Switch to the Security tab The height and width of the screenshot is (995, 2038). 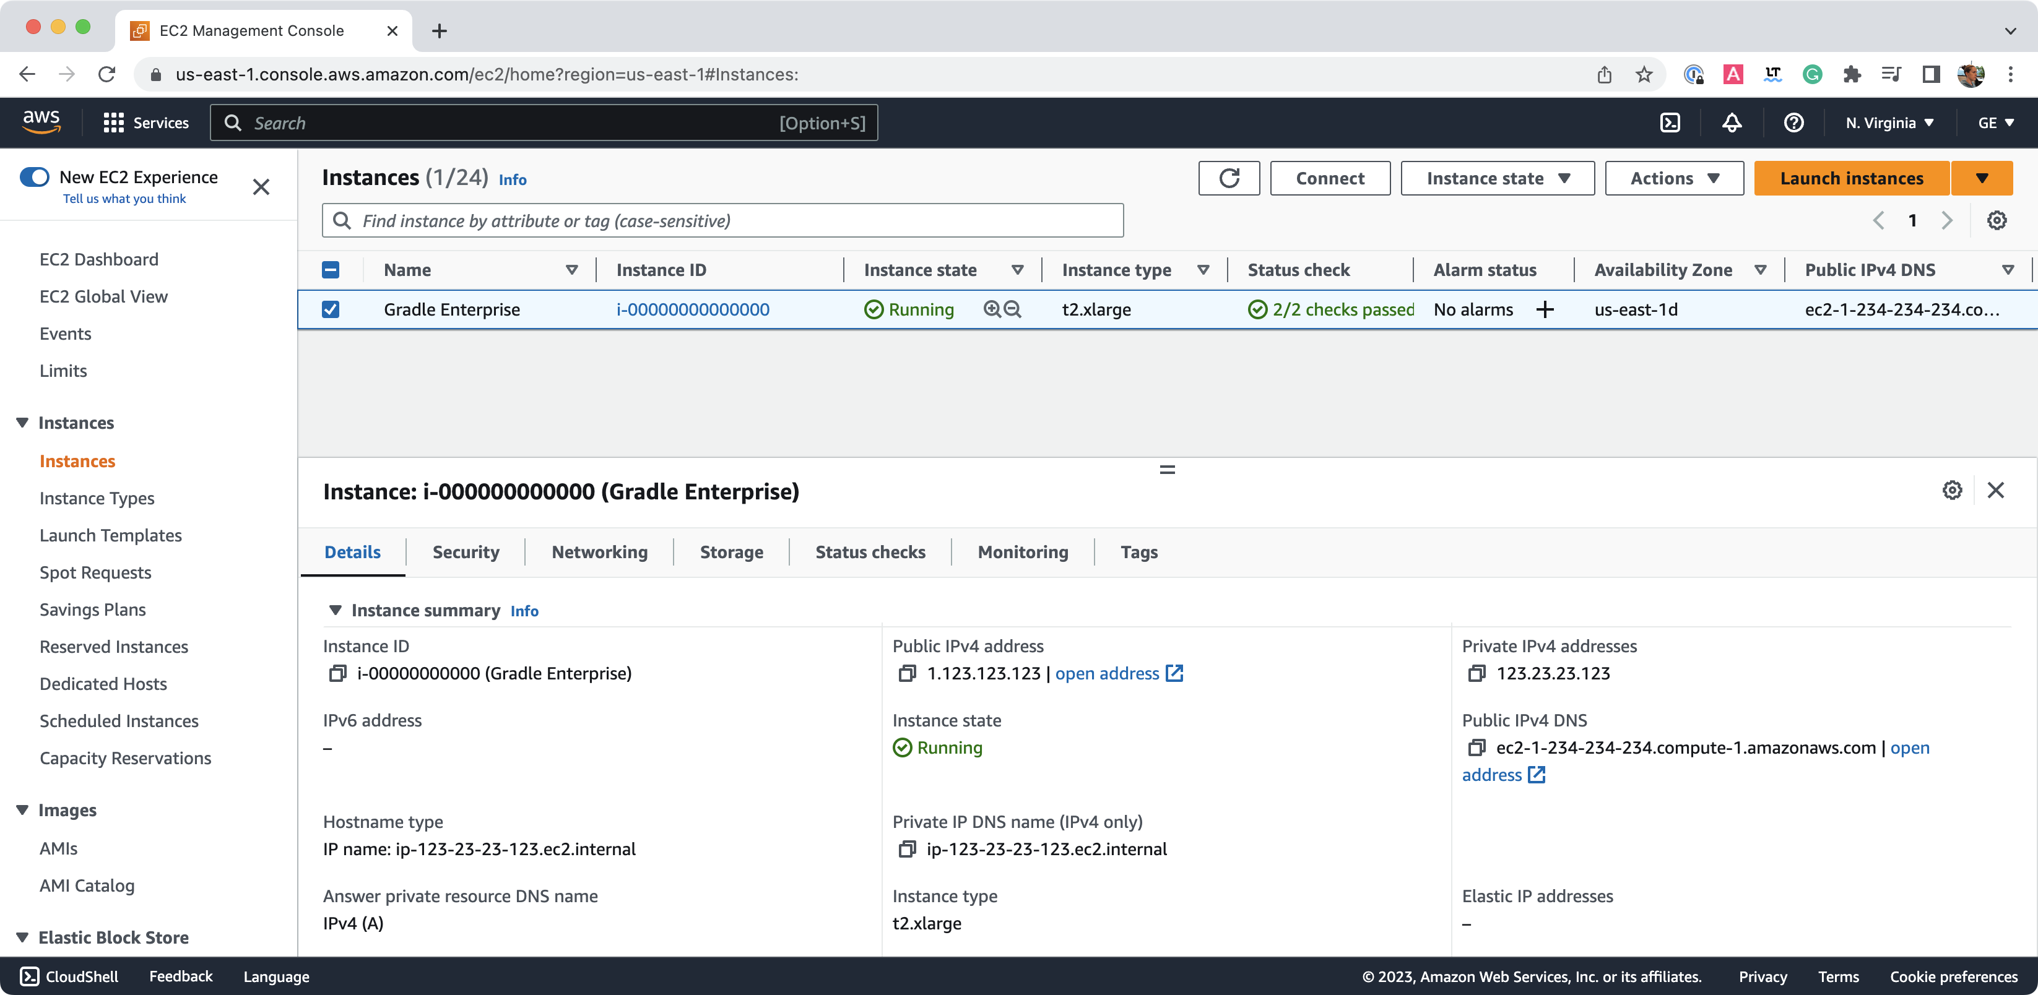(465, 551)
